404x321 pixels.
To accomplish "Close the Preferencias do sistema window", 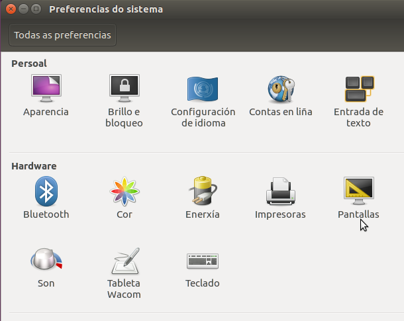I will [11, 9].
